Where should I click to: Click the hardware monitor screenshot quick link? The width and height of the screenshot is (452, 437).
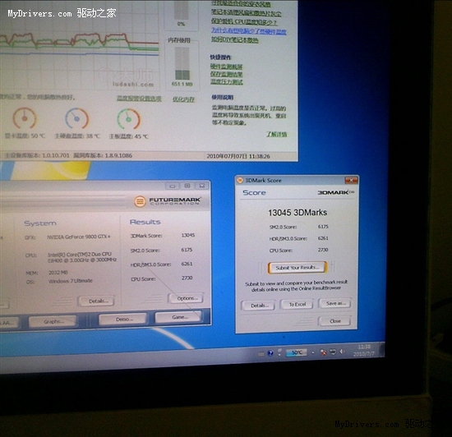coord(227,67)
